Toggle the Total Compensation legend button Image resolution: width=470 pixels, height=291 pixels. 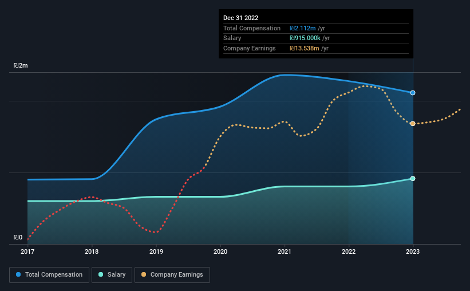coord(49,275)
